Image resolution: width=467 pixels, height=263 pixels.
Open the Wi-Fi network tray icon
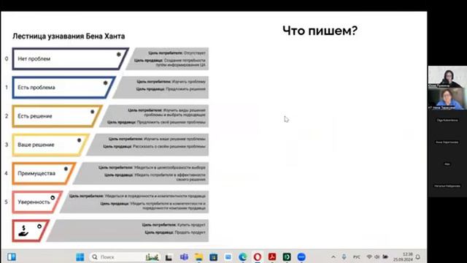[369, 256]
